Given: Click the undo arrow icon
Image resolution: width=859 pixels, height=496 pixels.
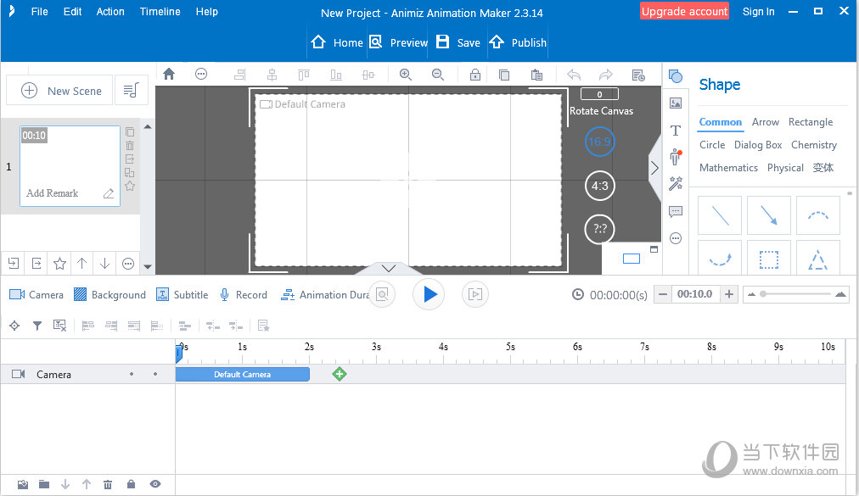Looking at the screenshot, I should [574, 75].
